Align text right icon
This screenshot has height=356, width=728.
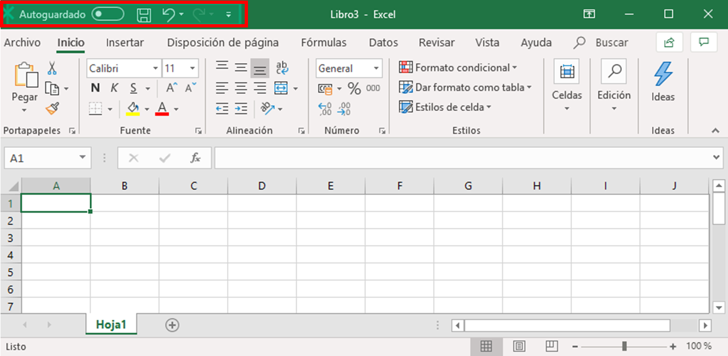click(260, 88)
